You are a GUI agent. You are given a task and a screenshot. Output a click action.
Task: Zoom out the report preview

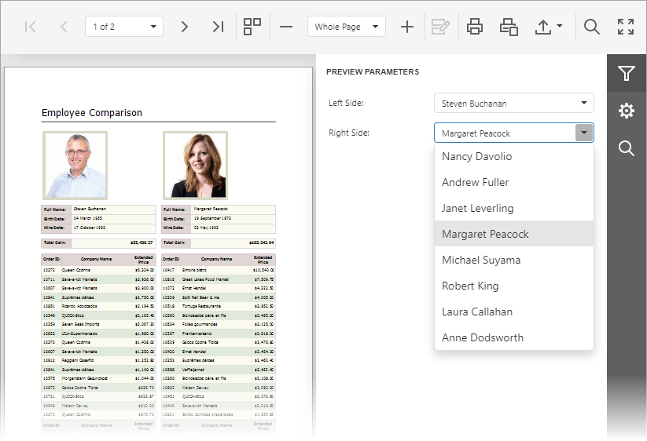(x=286, y=27)
